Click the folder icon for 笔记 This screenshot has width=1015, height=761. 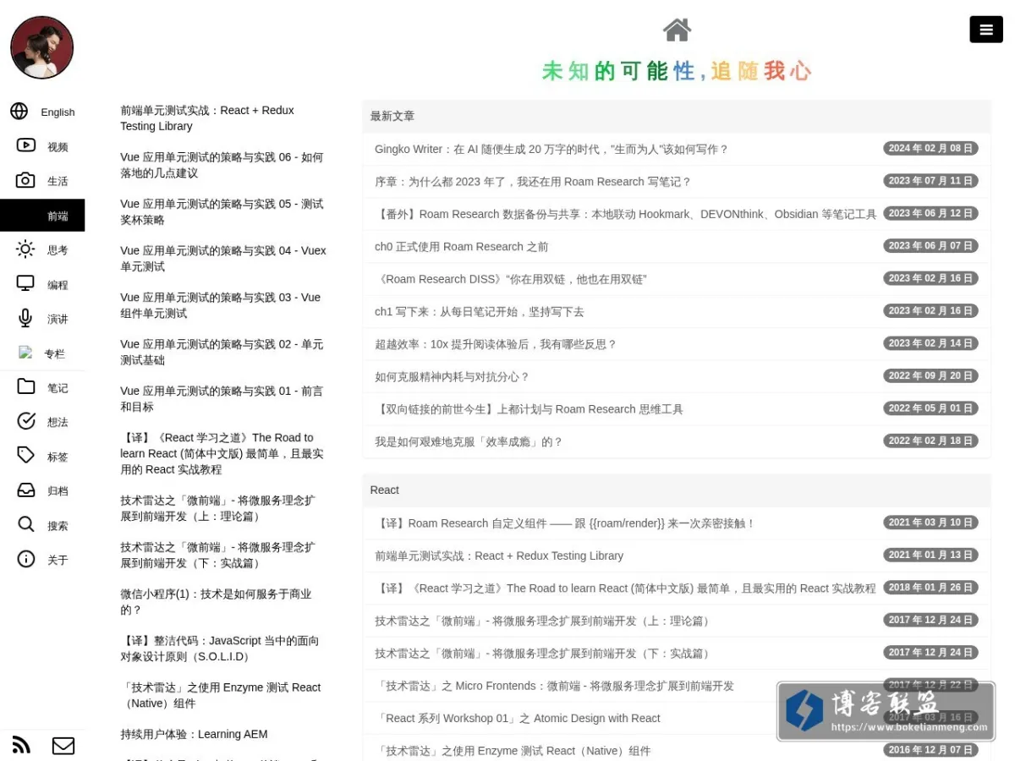[x=26, y=387]
